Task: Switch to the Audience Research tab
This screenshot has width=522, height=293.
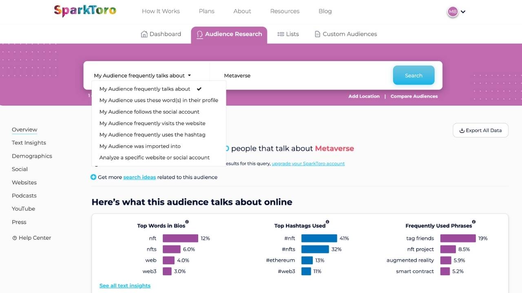Action: coord(229,34)
